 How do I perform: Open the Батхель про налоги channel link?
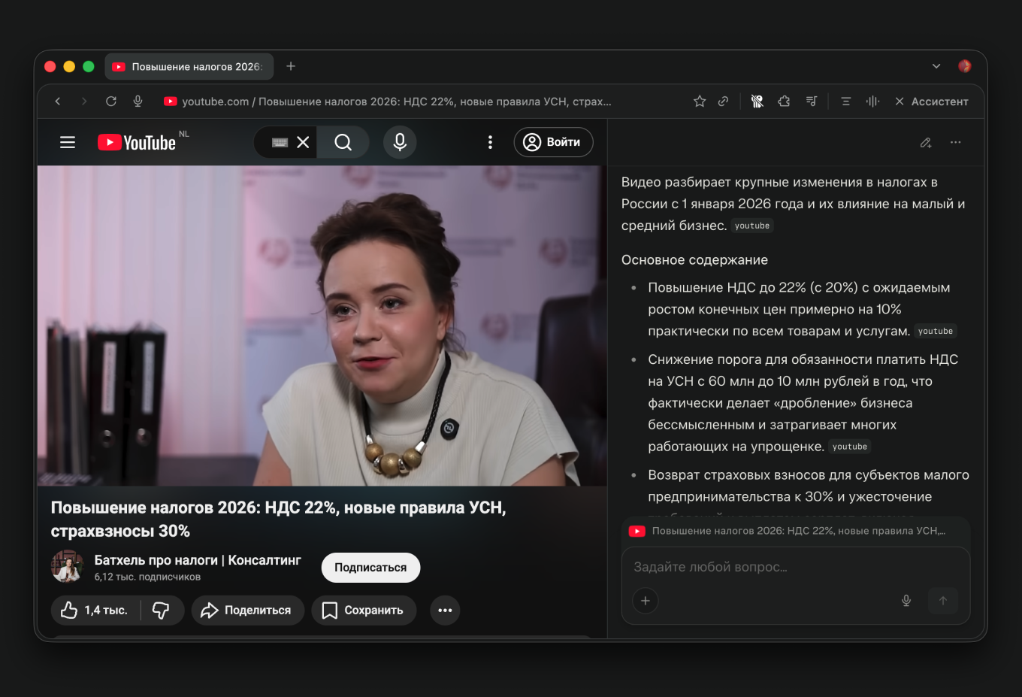coord(197,559)
